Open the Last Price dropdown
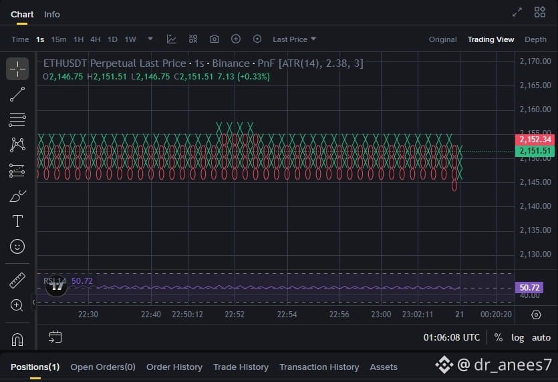Screen dimensions: 558x382 tap(294, 39)
